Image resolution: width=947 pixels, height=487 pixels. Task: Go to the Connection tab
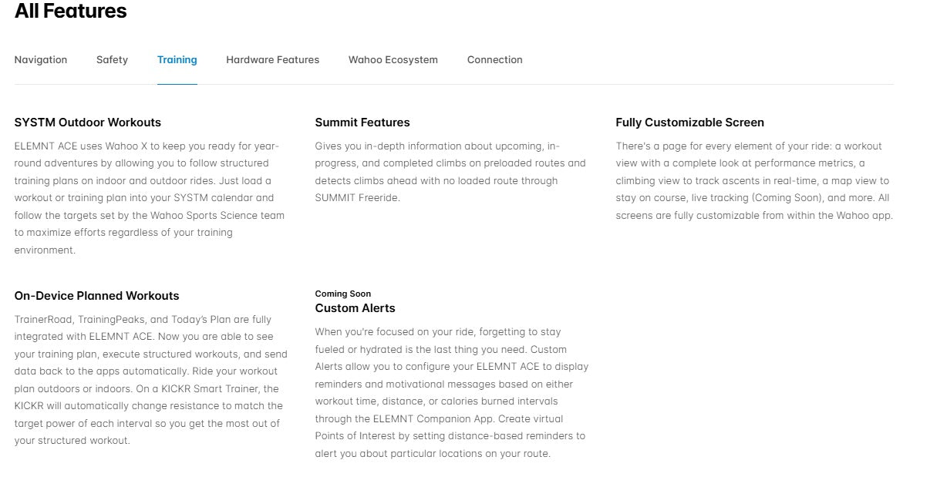pos(494,60)
